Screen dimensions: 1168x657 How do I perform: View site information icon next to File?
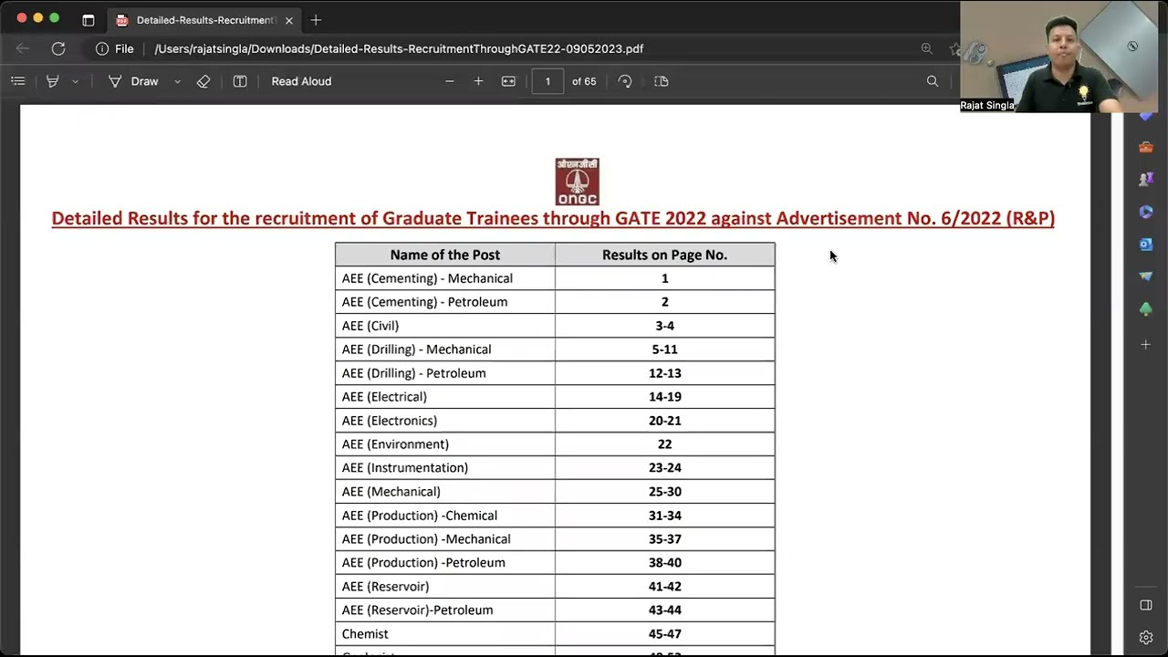pyautogui.click(x=102, y=48)
